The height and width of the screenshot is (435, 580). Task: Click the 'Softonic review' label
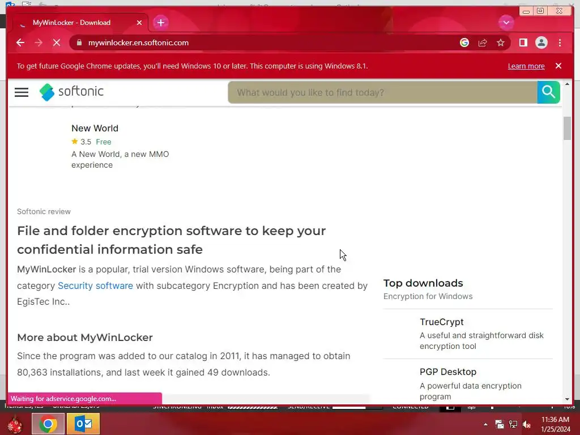click(x=44, y=212)
